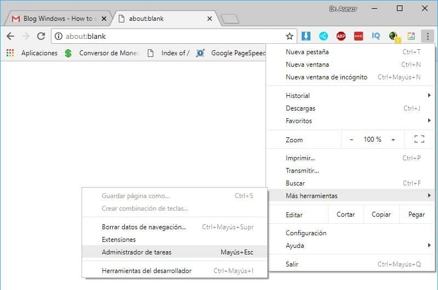Expand the Favoritos submenu arrow
438x290 pixels.
coord(429,120)
